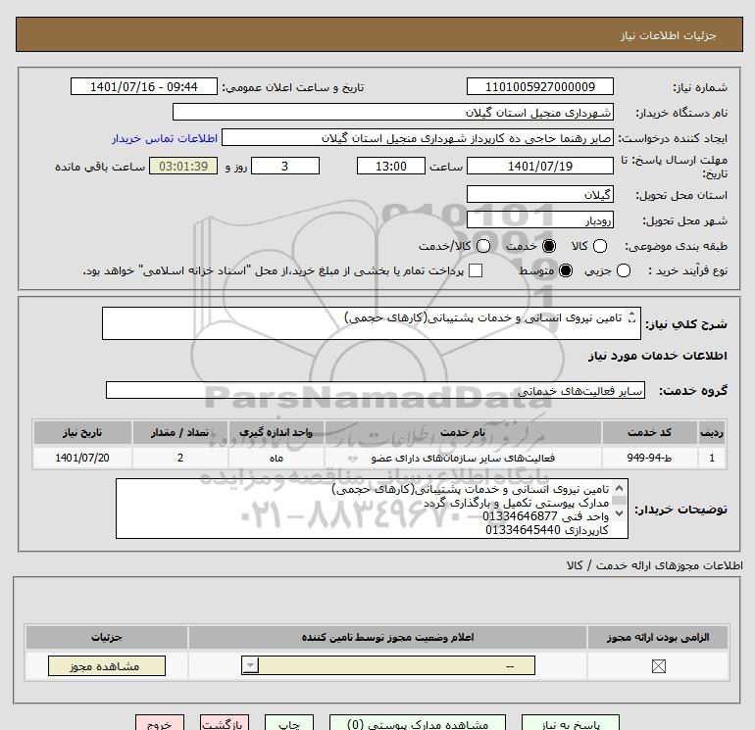Click the نام خدمت column header
755x730 pixels.
[x=463, y=432]
